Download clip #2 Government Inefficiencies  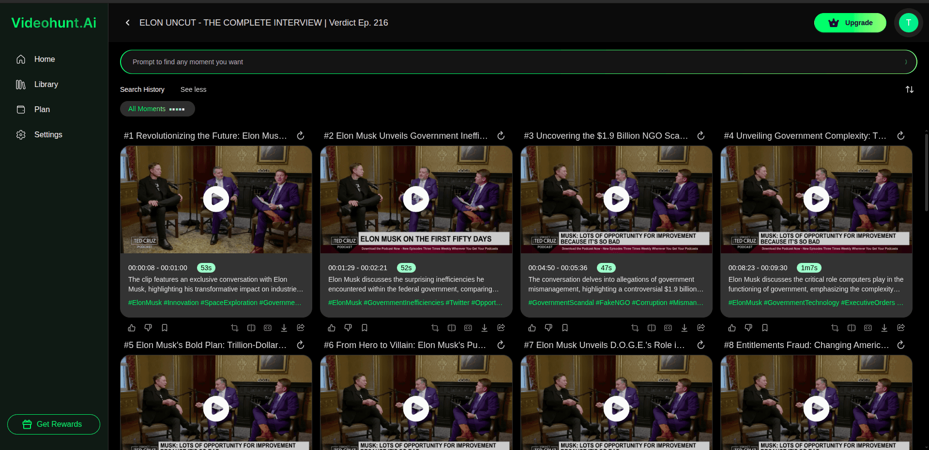click(484, 328)
